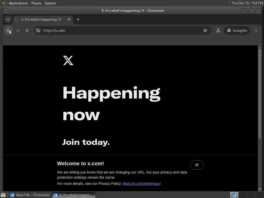
Task: Open the Places menu
Action: [36, 3]
